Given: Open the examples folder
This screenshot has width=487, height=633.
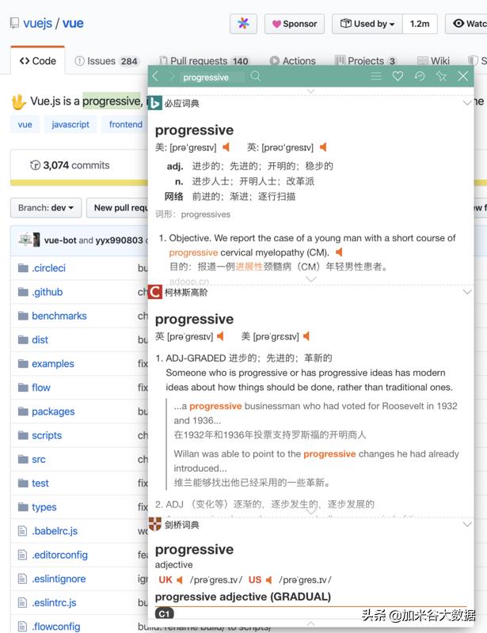Looking at the screenshot, I should [x=53, y=364].
